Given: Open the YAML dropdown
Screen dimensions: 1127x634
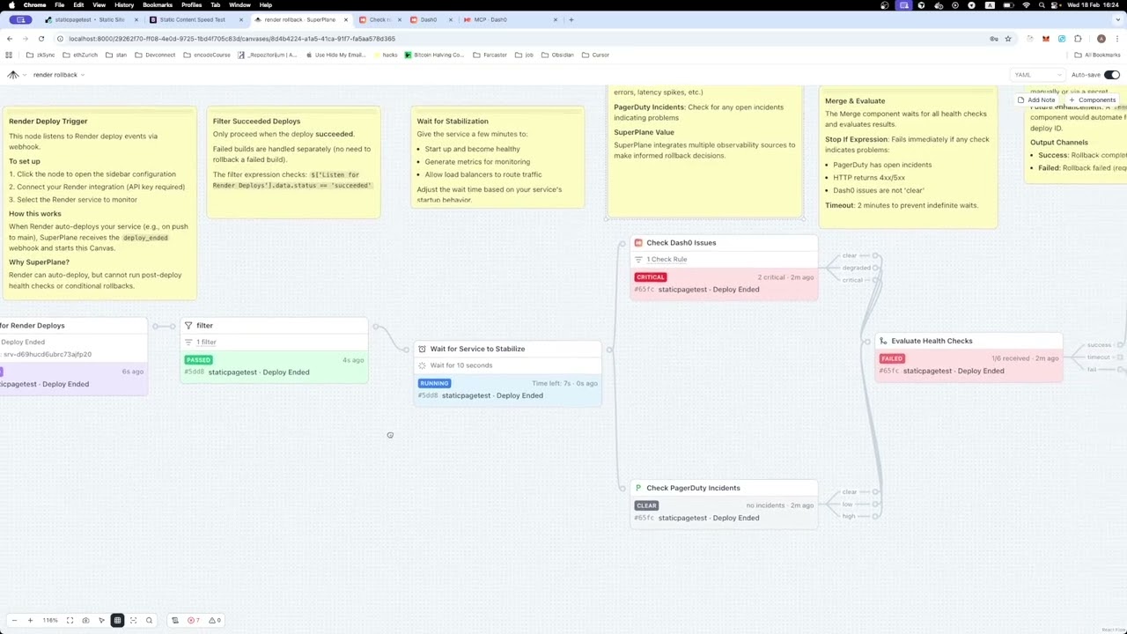Looking at the screenshot, I should tap(1038, 75).
